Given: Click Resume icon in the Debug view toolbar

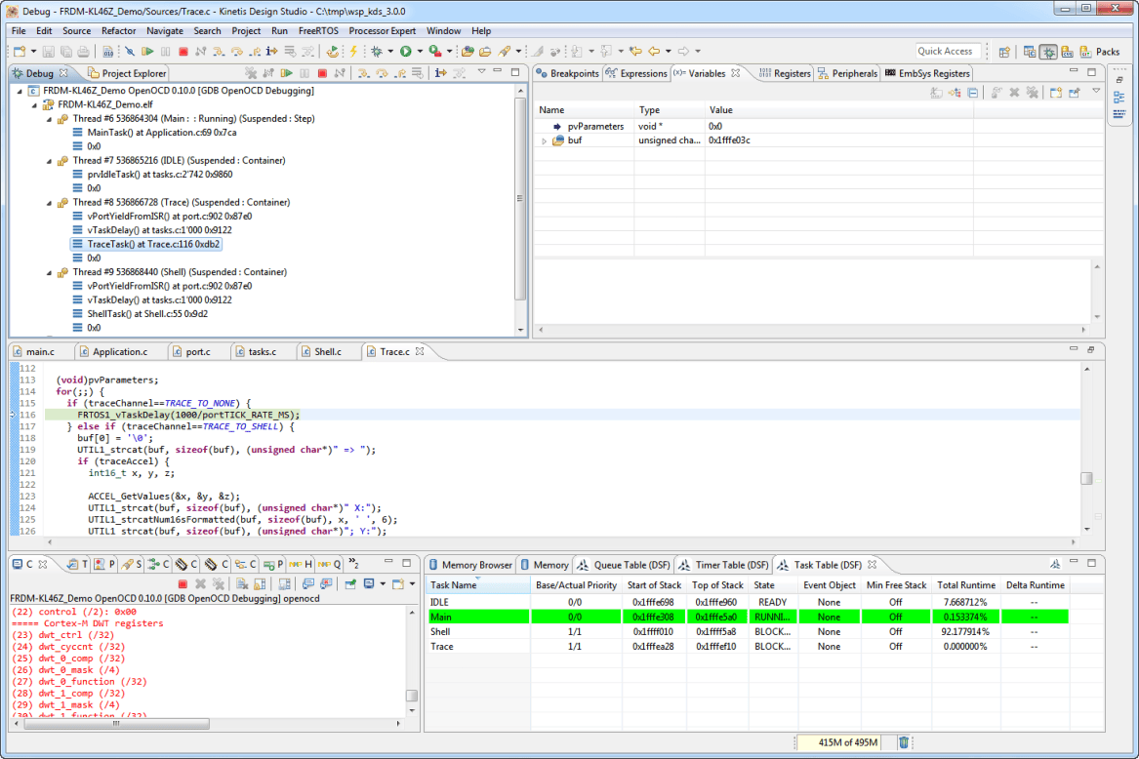Looking at the screenshot, I should pos(286,73).
